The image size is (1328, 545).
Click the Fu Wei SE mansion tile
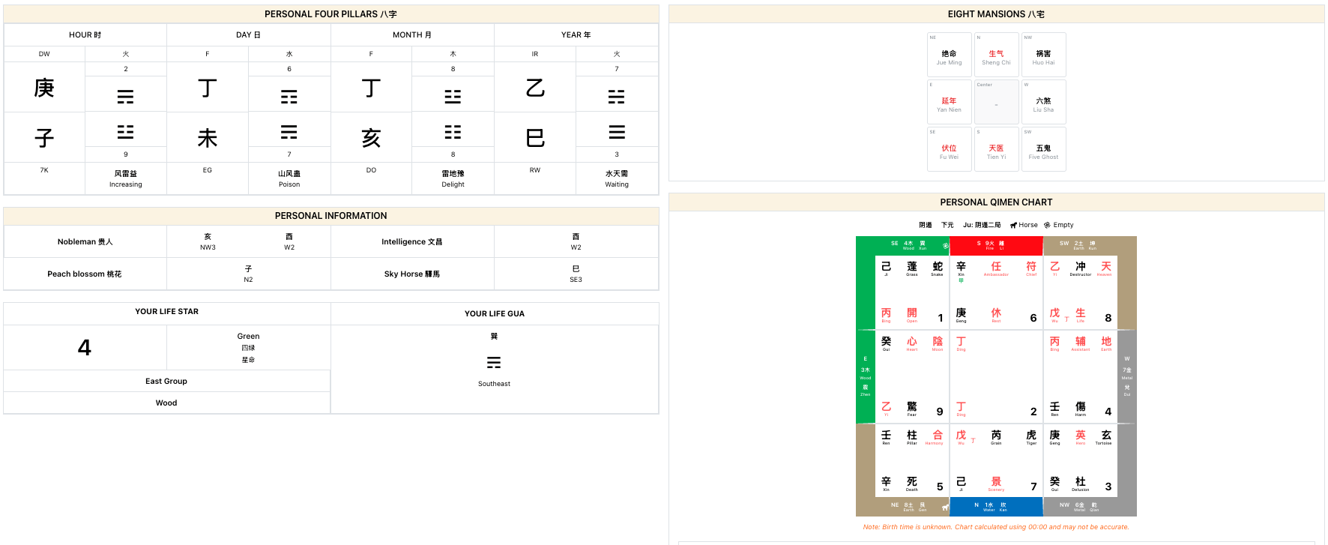[x=950, y=149]
